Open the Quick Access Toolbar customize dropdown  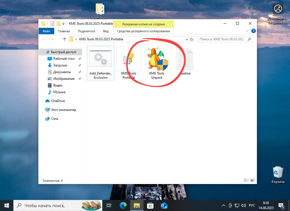(x=63, y=24)
